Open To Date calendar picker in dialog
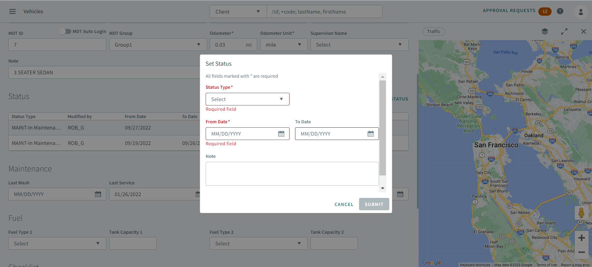 pyautogui.click(x=371, y=134)
